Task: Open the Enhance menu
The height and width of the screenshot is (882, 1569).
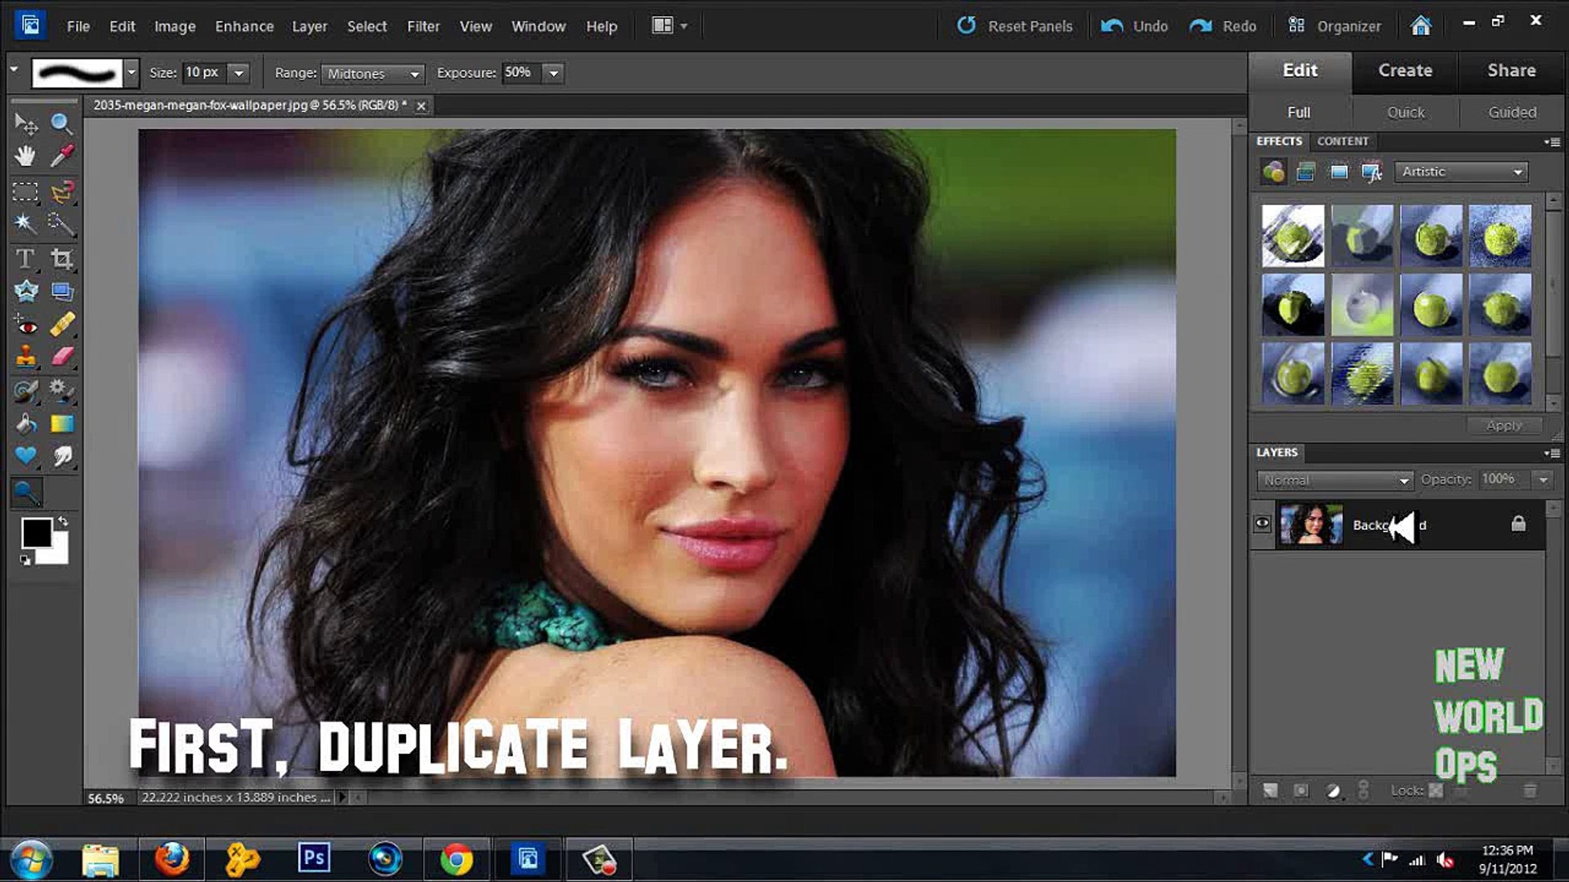Action: 244,25
